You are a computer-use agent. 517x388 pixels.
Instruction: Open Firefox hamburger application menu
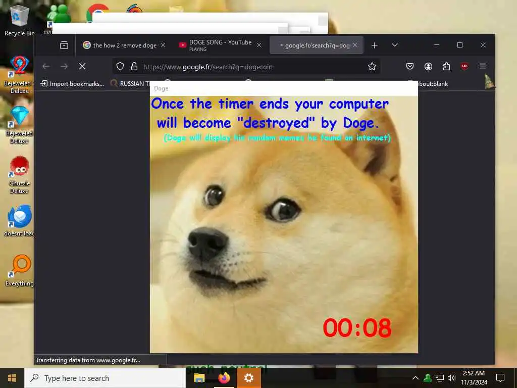pos(482,66)
